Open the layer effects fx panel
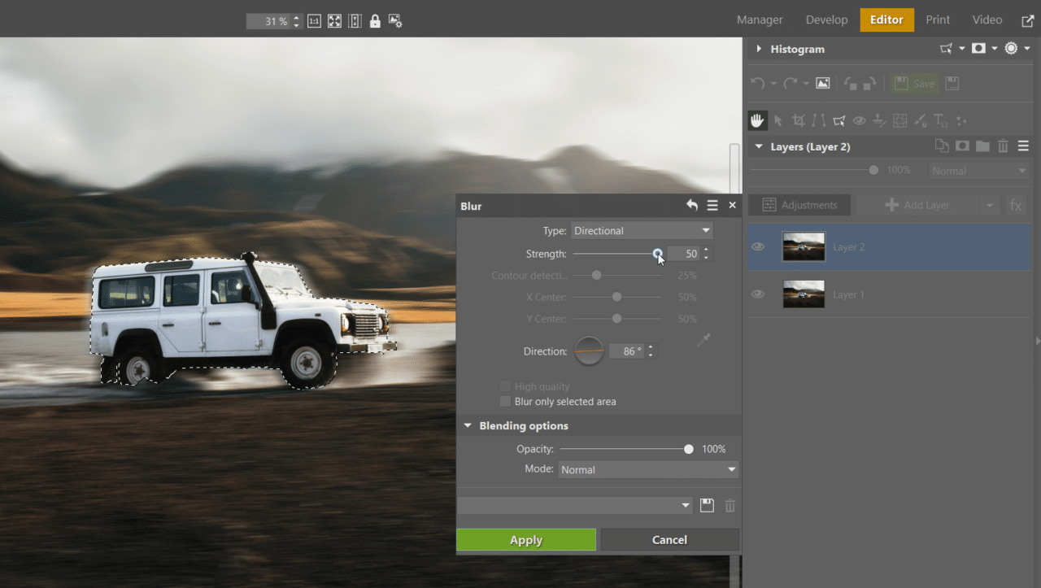The image size is (1041, 588). [x=1016, y=204]
